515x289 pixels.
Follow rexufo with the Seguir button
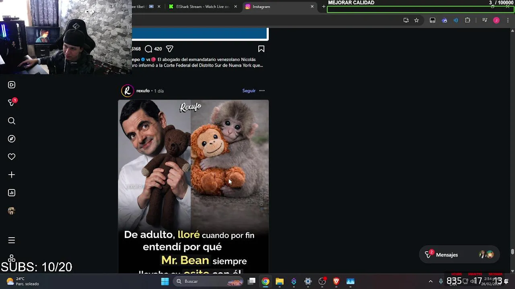249,91
